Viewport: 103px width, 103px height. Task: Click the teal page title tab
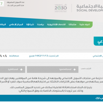98,41
